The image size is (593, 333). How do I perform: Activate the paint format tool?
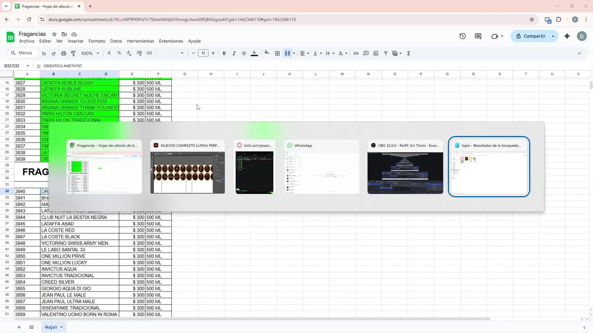pyautogui.click(x=73, y=53)
